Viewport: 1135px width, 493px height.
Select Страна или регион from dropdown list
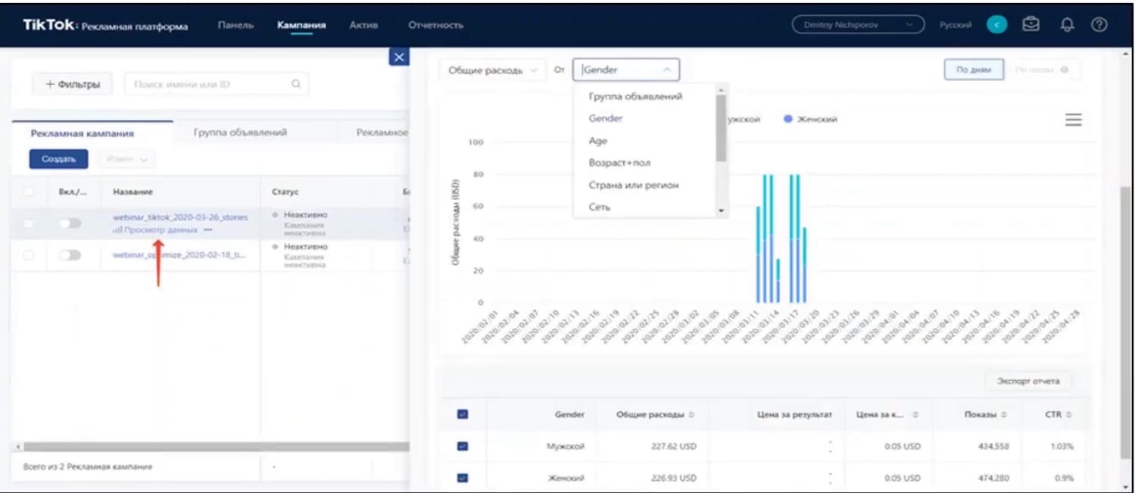pyautogui.click(x=633, y=185)
